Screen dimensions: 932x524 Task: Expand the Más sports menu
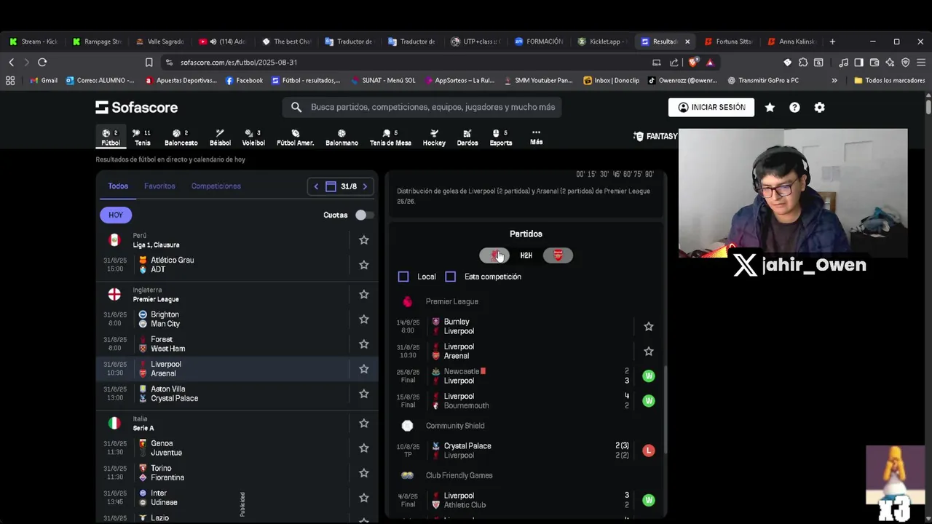[537, 138]
